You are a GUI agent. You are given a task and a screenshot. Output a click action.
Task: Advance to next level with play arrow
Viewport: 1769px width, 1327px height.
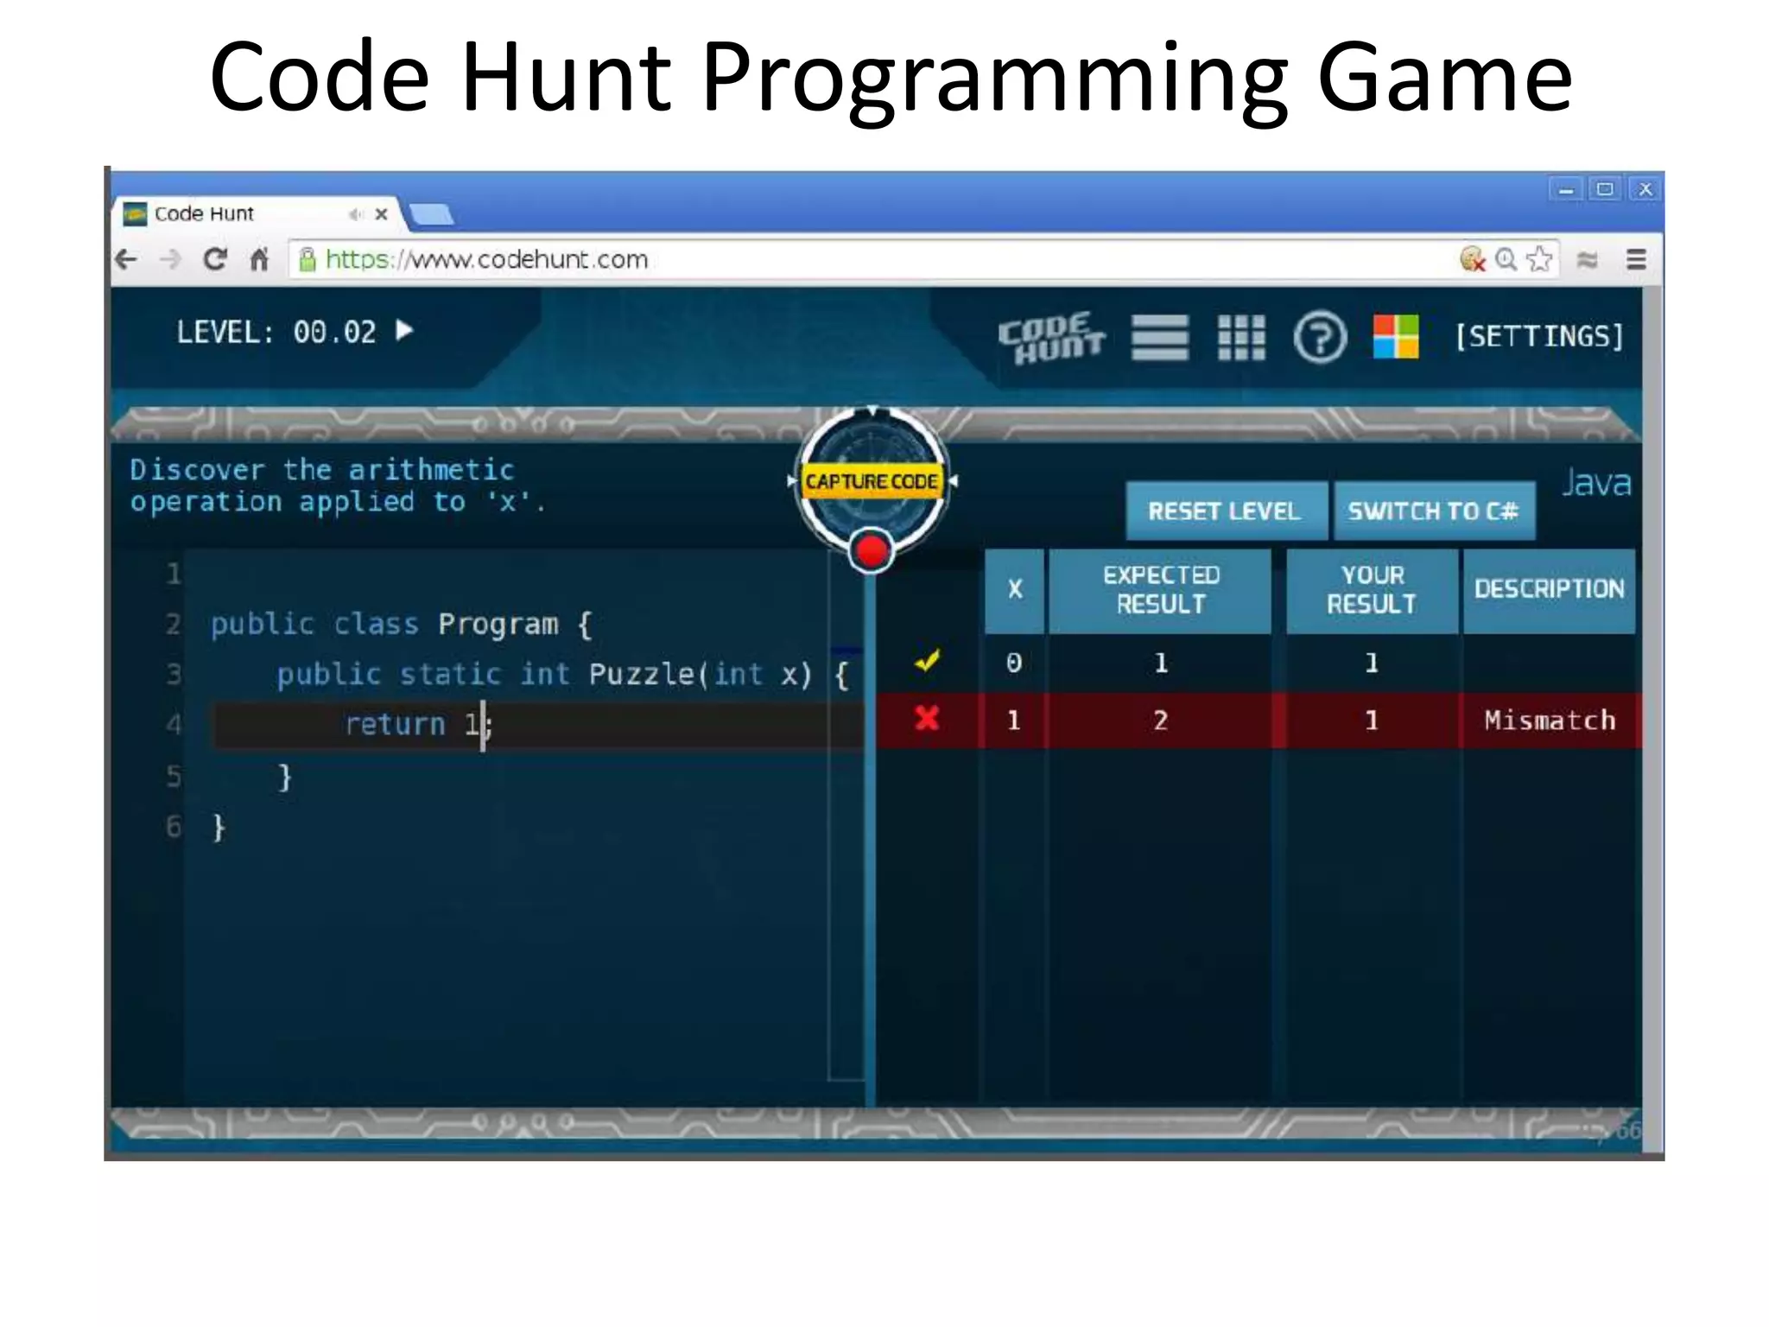point(404,331)
